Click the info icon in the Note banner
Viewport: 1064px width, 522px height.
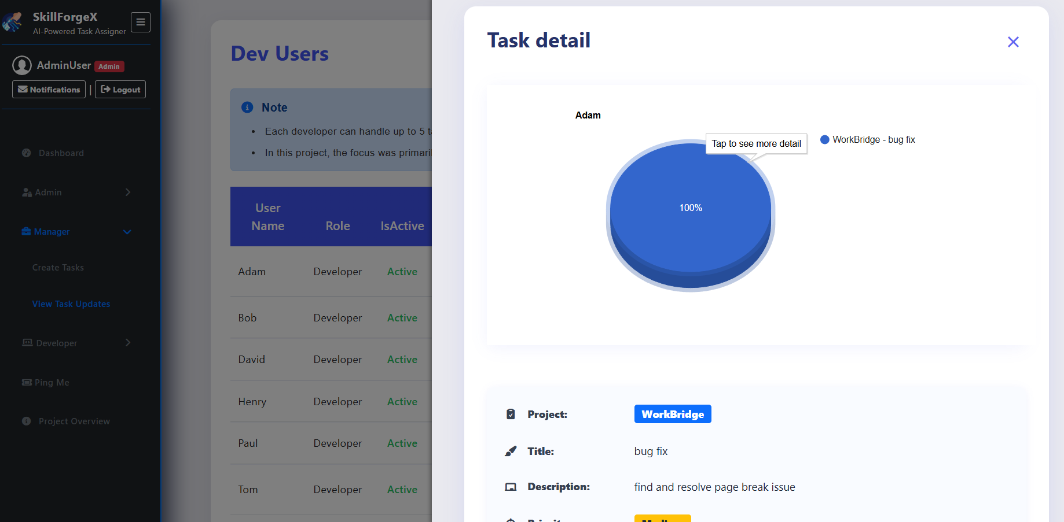click(x=248, y=107)
